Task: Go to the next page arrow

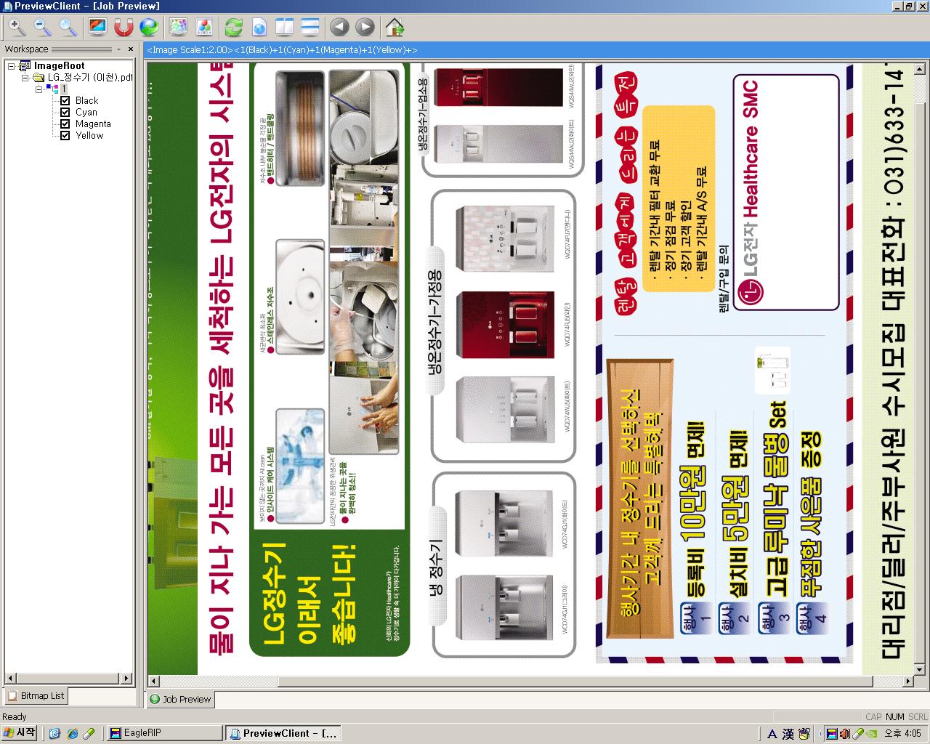Action: [x=365, y=28]
